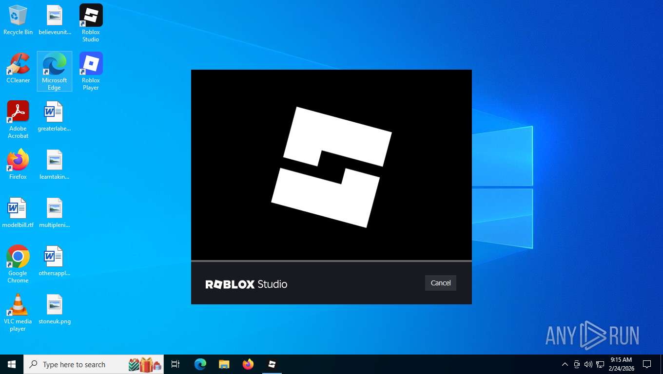Open the clock showing 9:15 AM
The height and width of the screenshot is (374, 663).
tap(621, 364)
